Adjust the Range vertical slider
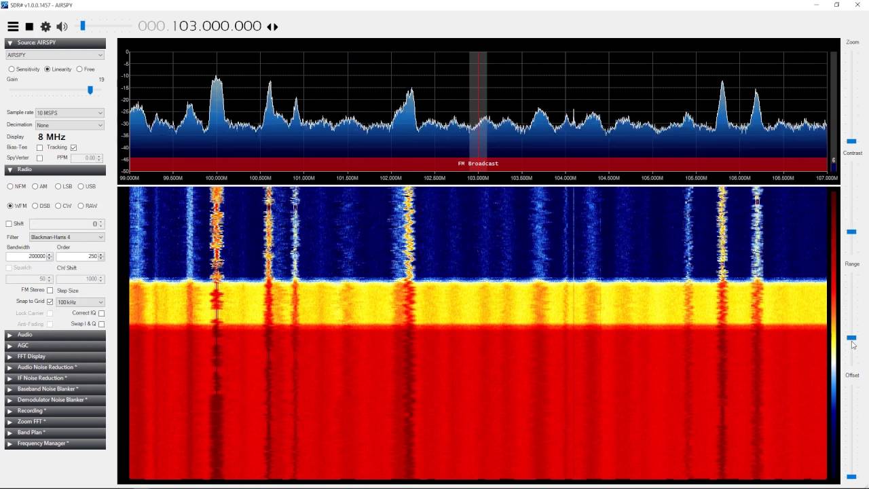Screen dimensions: 869x489 [x=851, y=338]
